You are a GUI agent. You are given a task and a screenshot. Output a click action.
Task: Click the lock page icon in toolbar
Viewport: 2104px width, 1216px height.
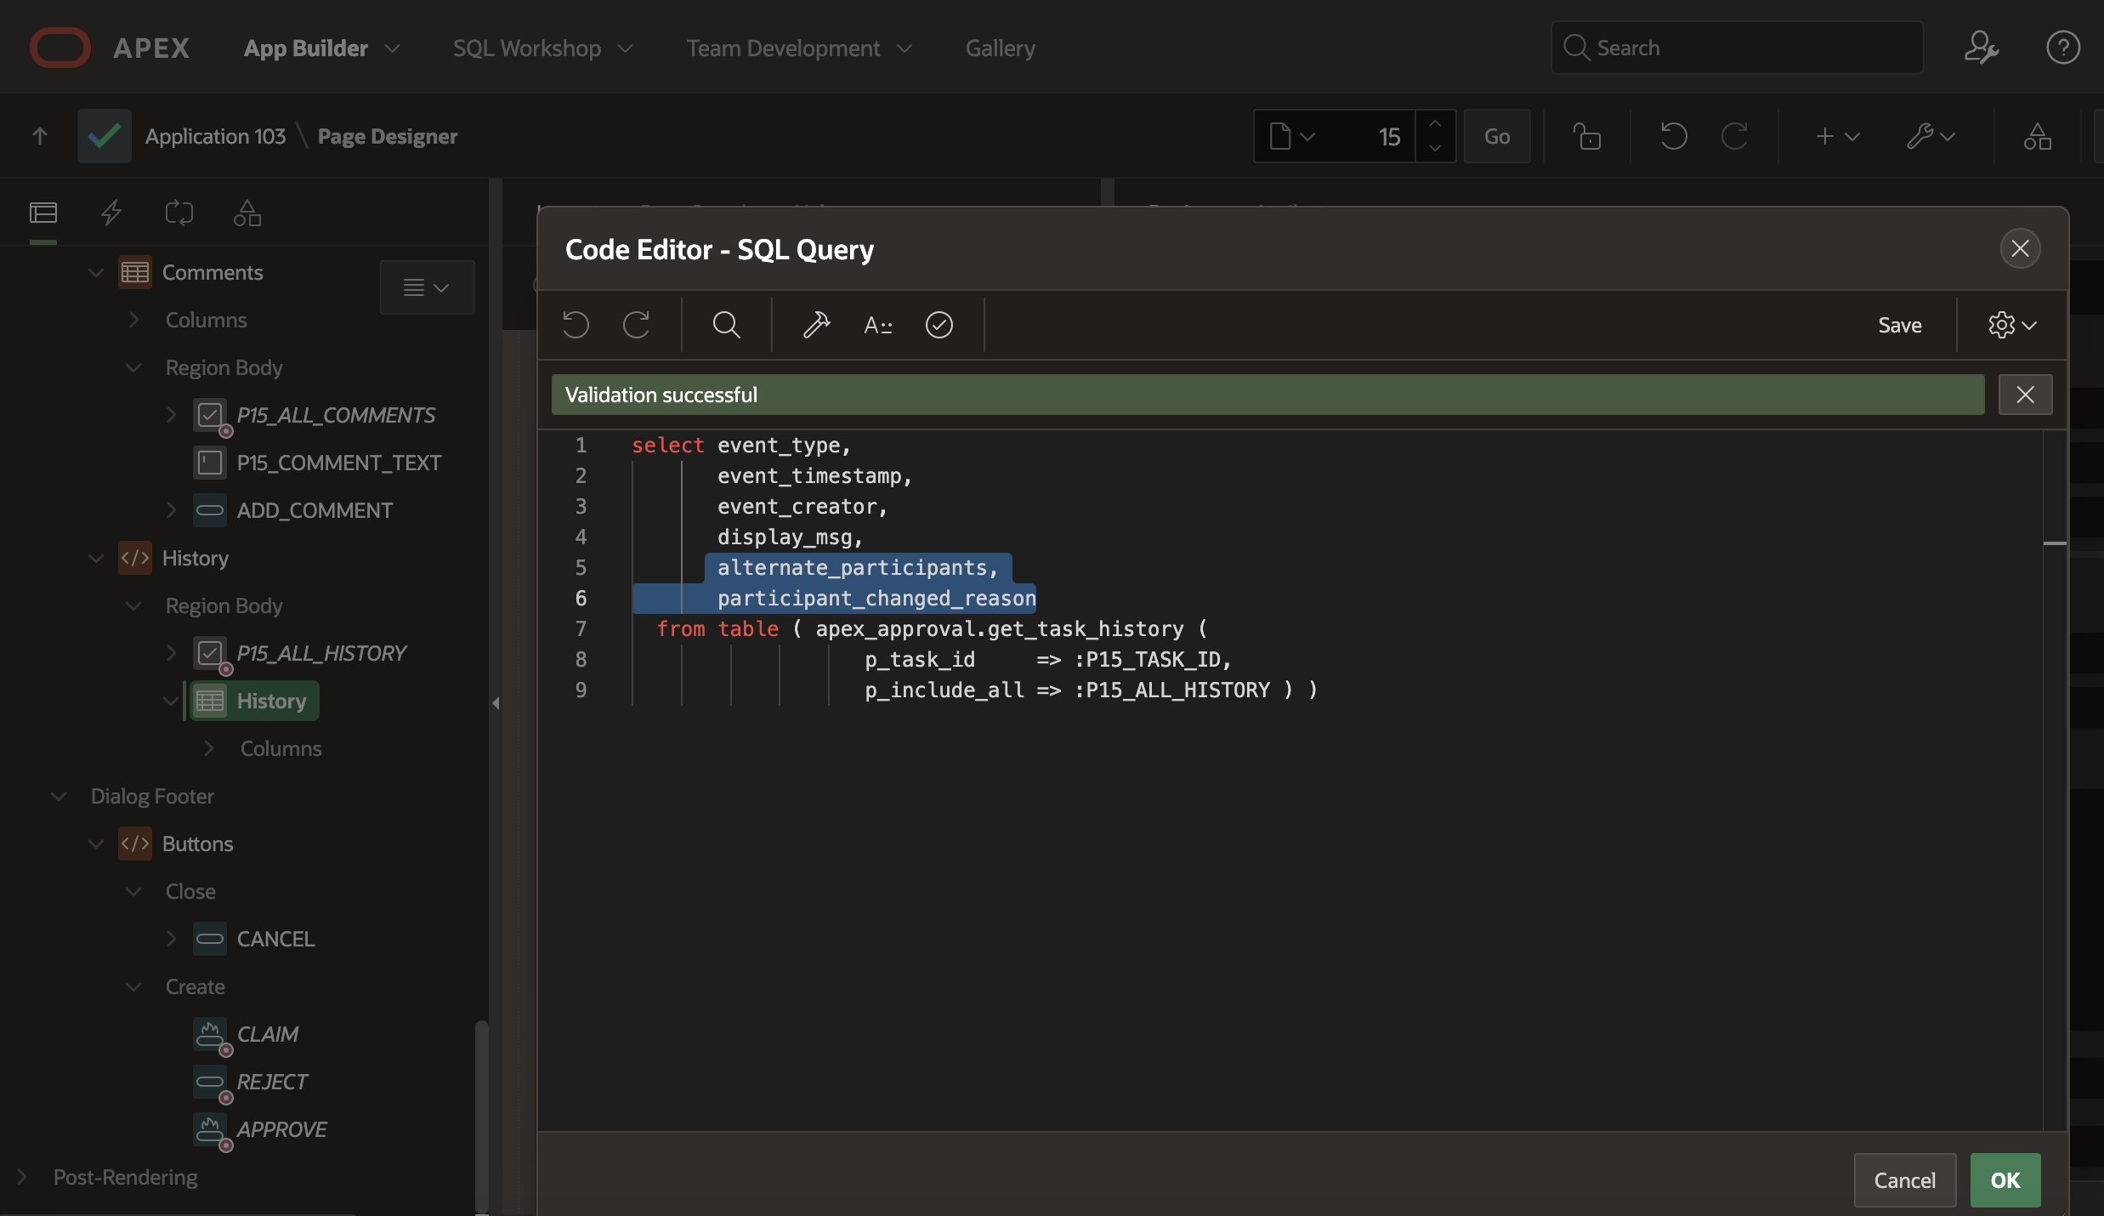[x=1586, y=136]
